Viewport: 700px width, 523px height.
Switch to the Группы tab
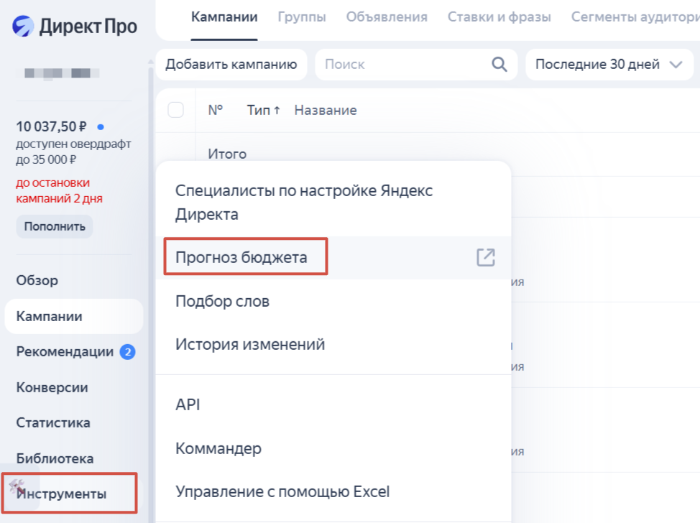tap(301, 17)
